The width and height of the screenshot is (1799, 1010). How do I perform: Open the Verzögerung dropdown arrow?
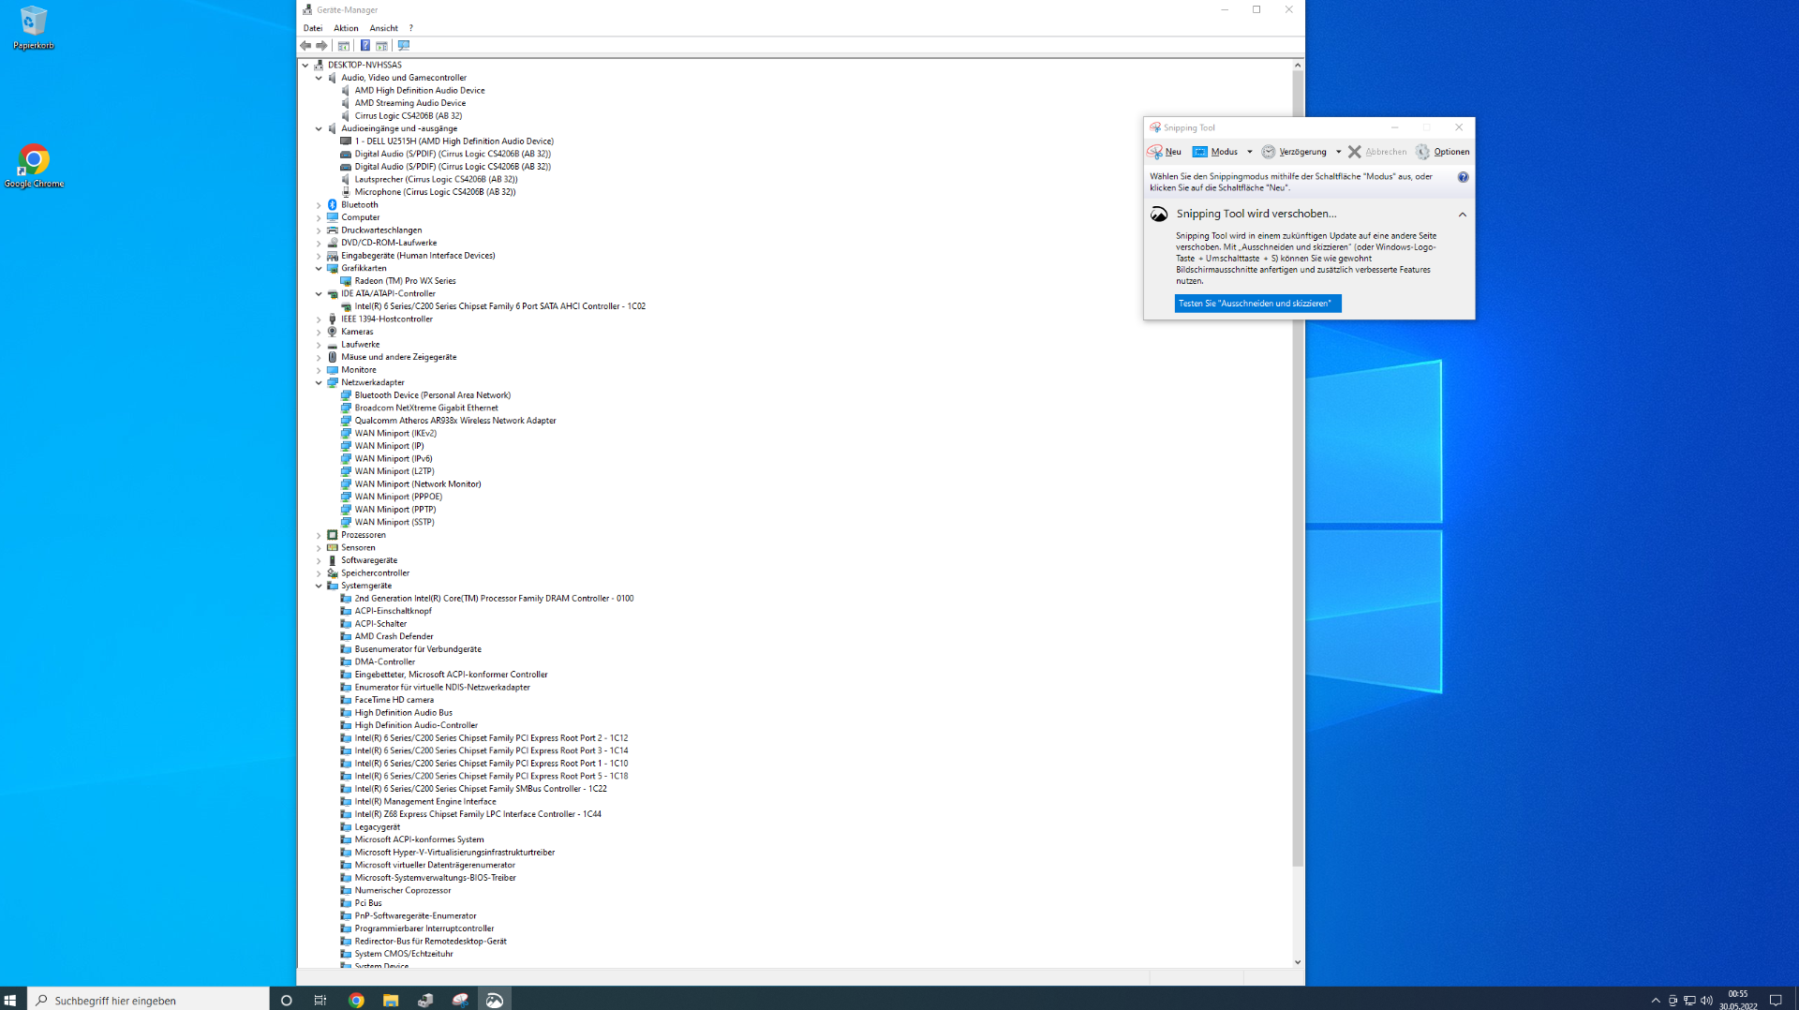[x=1338, y=152]
